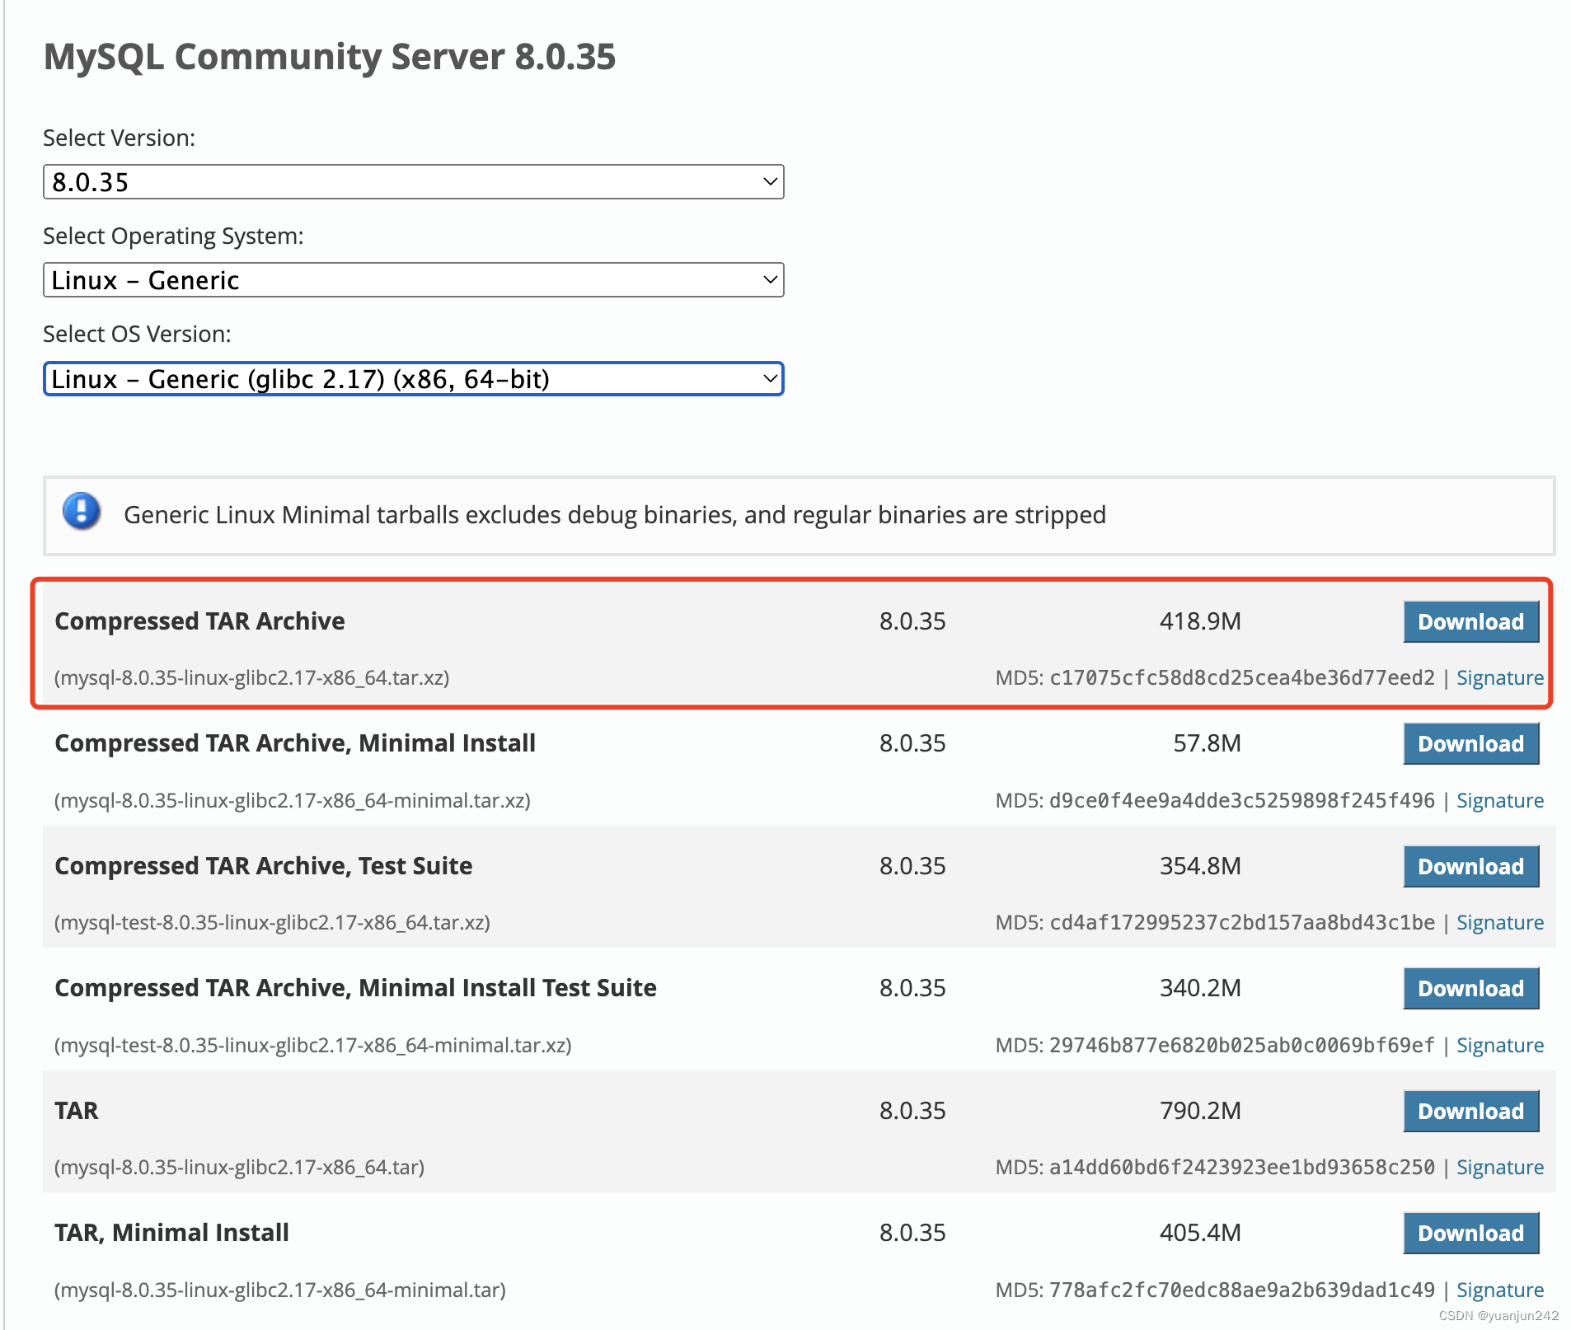Open the Select OS Version dropdown
The image size is (1571, 1330).
[413, 379]
